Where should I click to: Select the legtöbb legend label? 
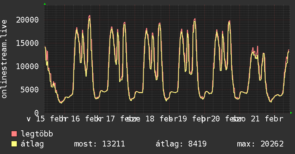click(37, 134)
